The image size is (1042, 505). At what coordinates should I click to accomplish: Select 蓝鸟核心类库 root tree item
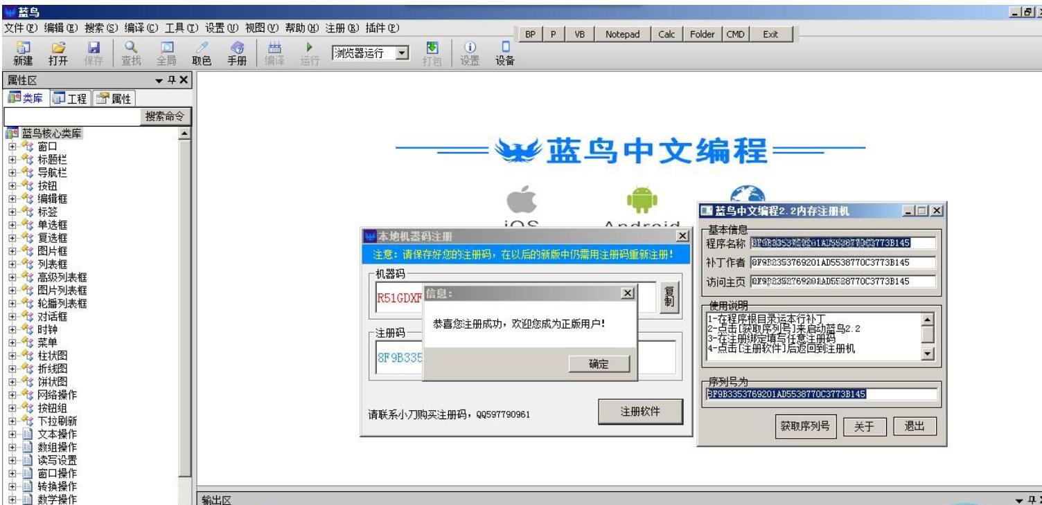pyautogui.click(x=53, y=134)
